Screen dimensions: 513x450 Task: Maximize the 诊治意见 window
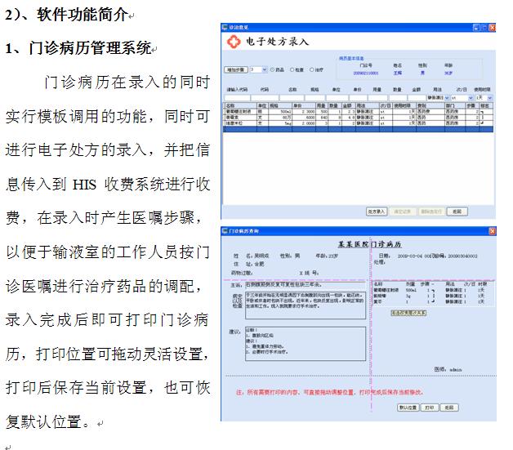[483, 26]
